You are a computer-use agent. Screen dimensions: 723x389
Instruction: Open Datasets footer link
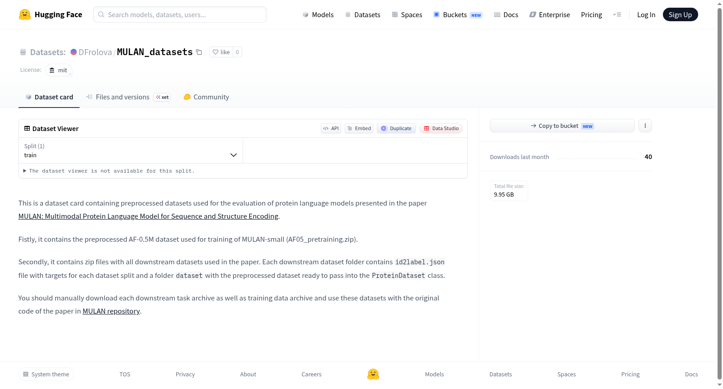click(501, 374)
